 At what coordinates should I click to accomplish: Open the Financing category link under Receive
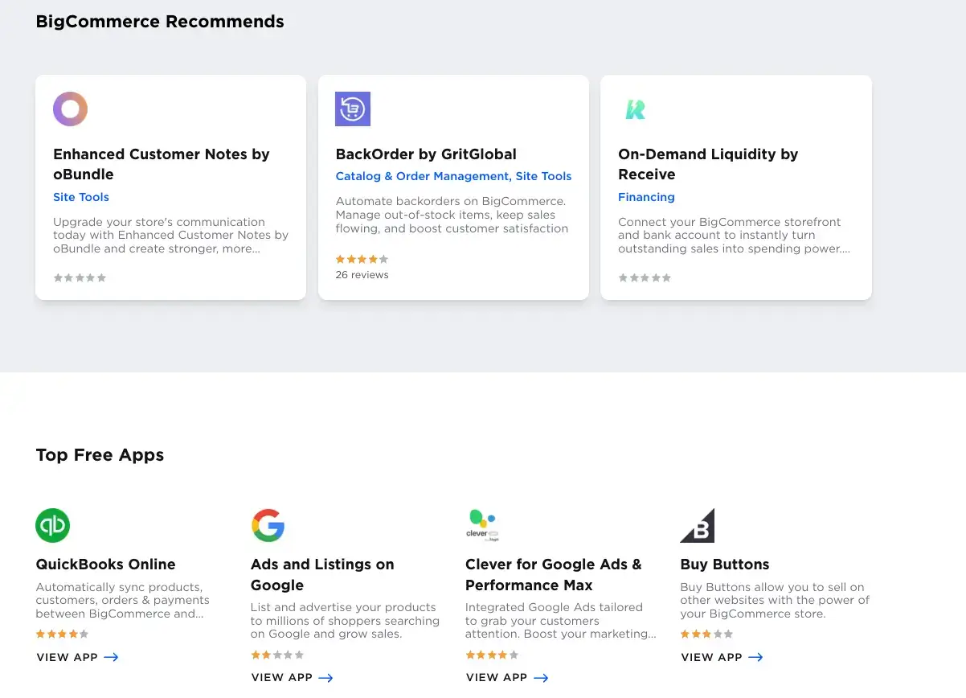pos(646,197)
